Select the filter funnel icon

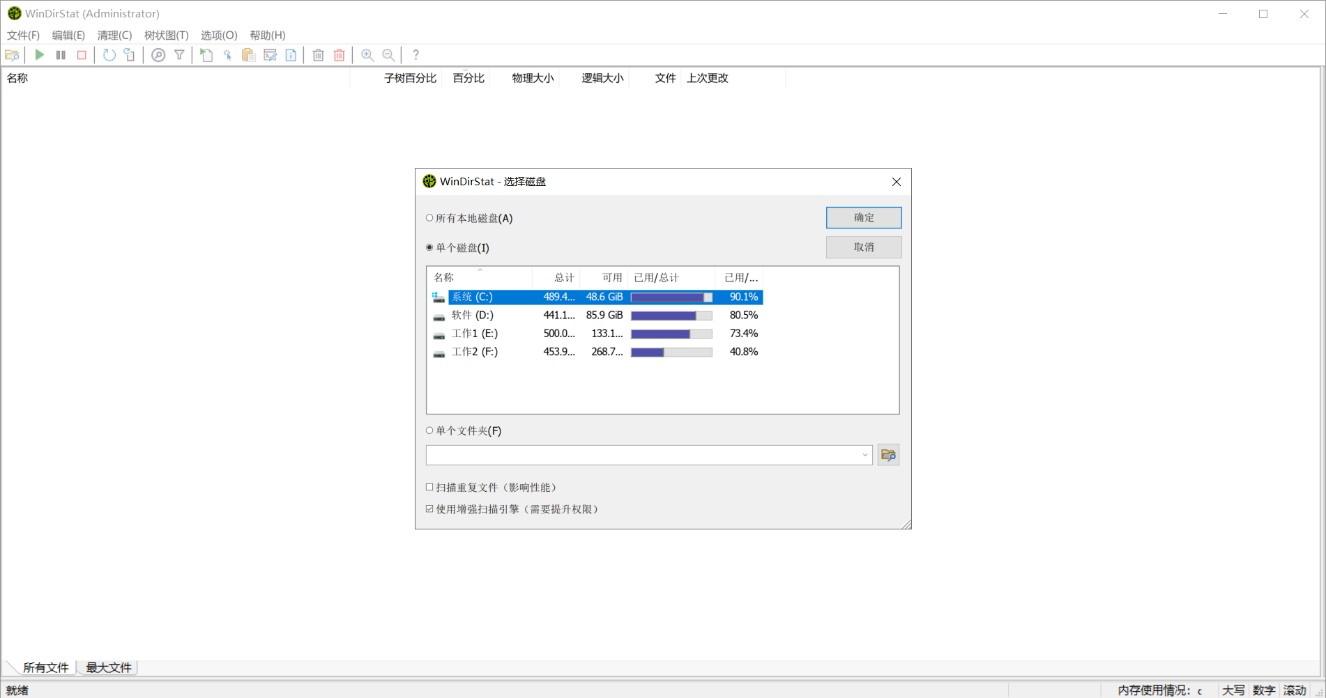(179, 55)
